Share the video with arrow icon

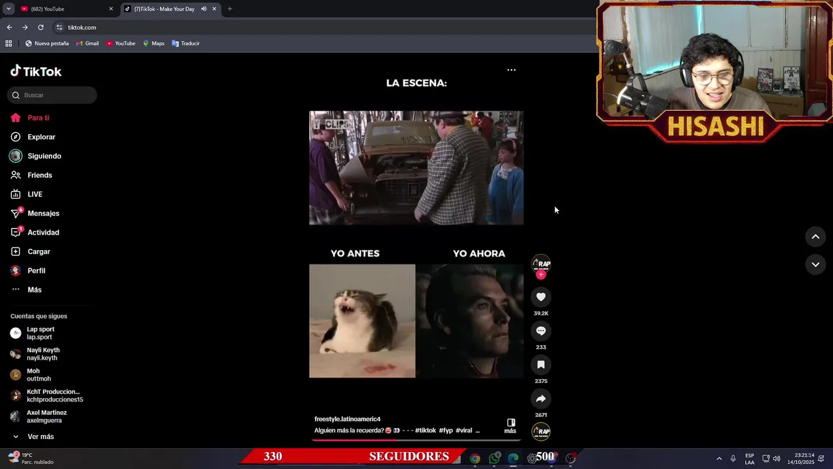pos(541,399)
